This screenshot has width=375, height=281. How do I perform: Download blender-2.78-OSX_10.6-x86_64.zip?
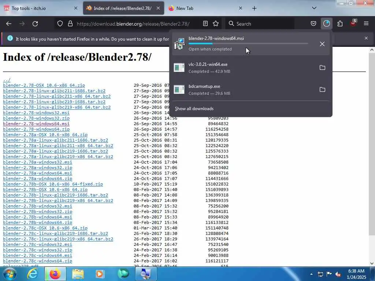(x=44, y=85)
